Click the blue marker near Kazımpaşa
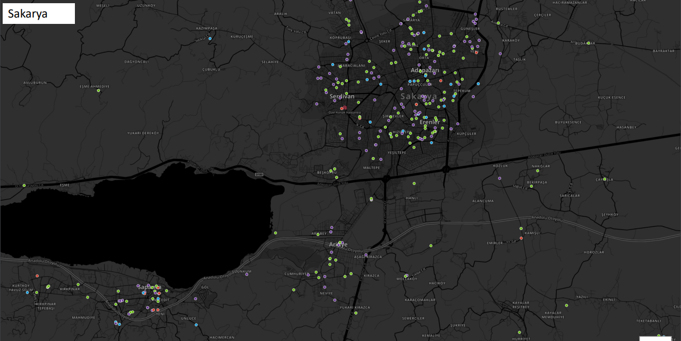This screenshot has height=341, width=681. (210, 39)
